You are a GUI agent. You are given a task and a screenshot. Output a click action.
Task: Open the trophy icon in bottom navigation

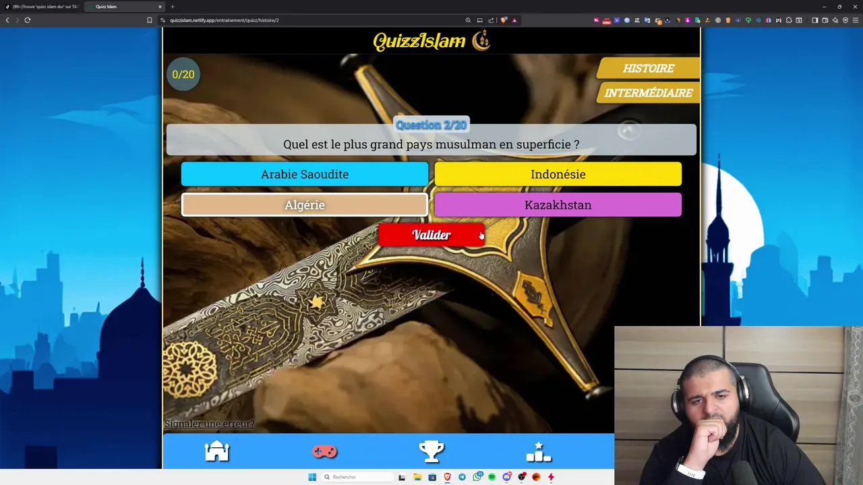tap(431, 451)
